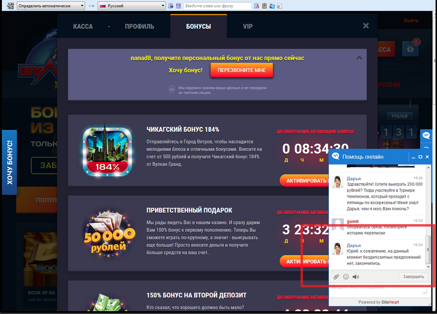Click the ЧИКАГСКИЙ БОНУС 184% heading

click(x=183, y=129)
